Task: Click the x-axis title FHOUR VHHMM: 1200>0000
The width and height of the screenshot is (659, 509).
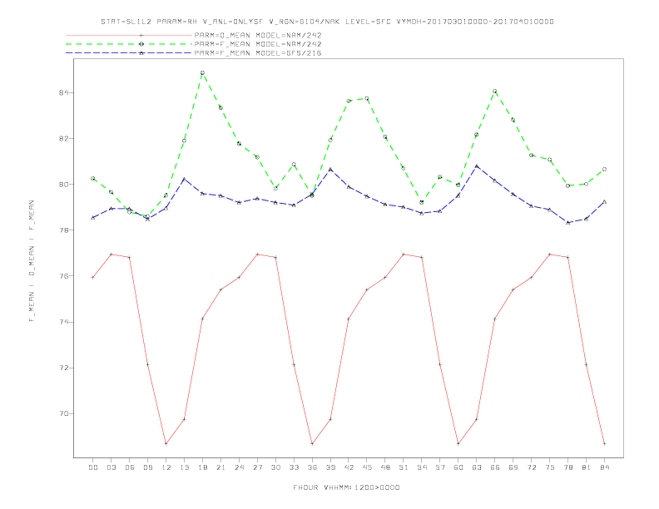Action: [346, 487]
